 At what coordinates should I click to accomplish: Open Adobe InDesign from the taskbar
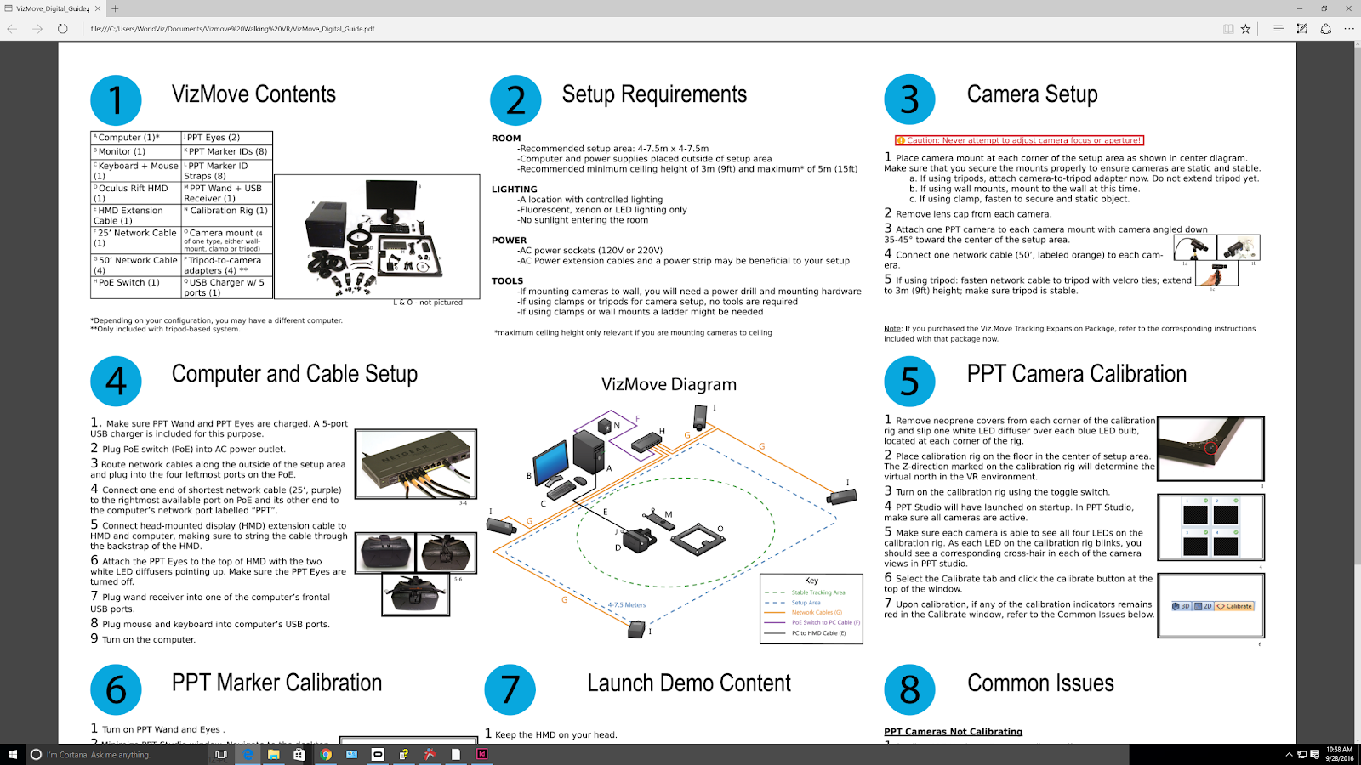pos(482,754)
